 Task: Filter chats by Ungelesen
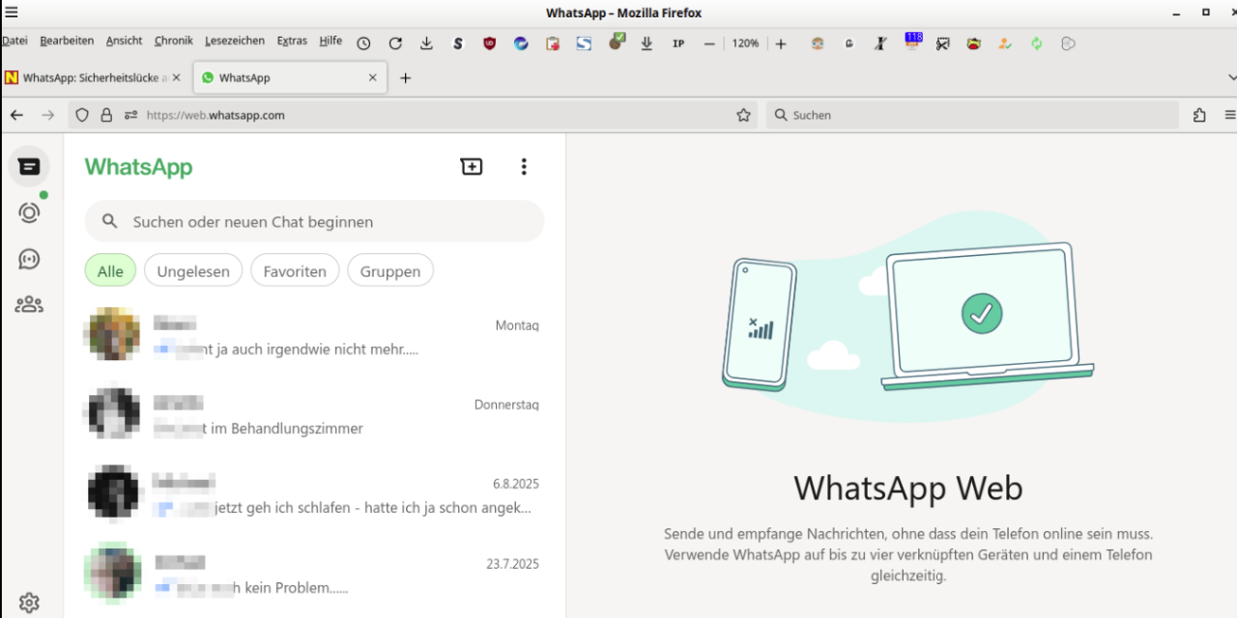pos(193,271)
